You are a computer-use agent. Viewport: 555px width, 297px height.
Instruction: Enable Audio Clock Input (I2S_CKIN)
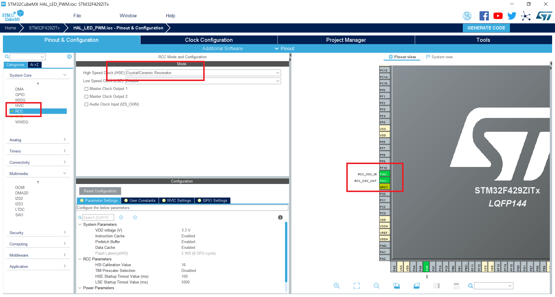tap(86, 104)
